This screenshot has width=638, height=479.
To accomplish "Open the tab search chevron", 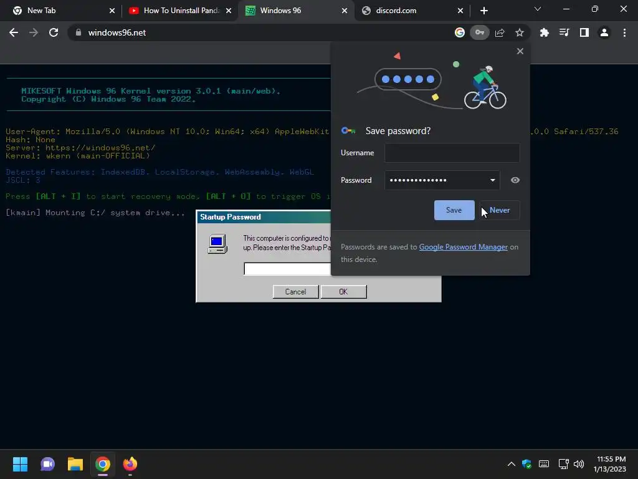I will [538, 9].
